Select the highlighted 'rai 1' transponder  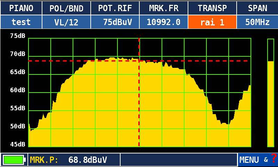pyautogui.click(x=212, y=22)
